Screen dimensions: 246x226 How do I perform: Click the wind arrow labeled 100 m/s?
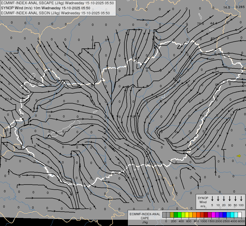click(241, 198)
